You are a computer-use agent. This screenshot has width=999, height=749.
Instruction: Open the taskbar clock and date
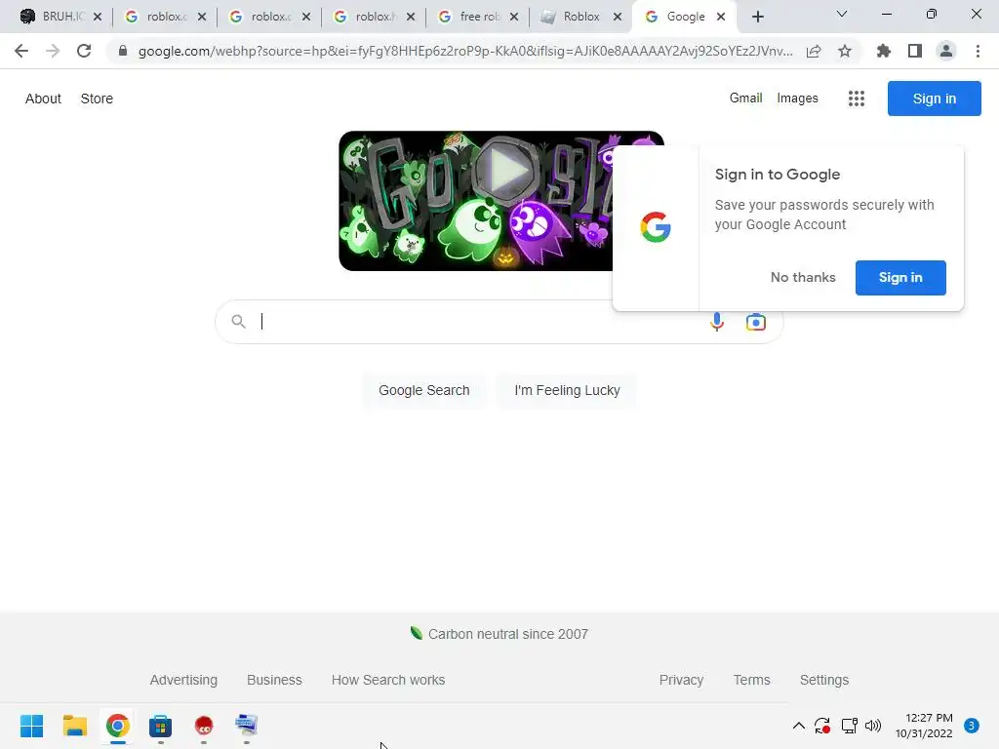[924, 726]
